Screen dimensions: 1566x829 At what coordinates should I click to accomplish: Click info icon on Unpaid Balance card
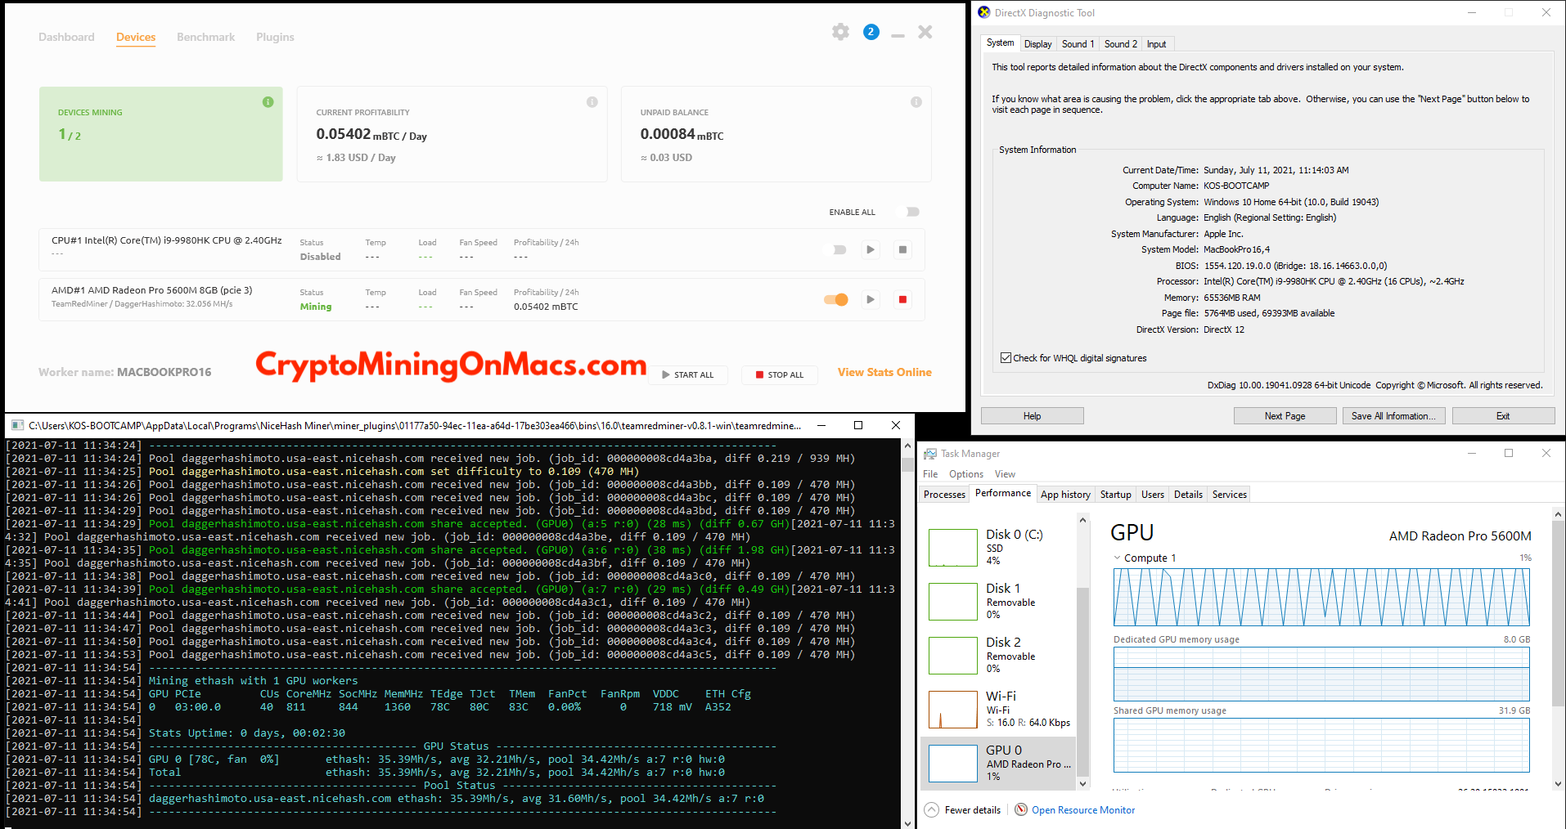[916, 102]
